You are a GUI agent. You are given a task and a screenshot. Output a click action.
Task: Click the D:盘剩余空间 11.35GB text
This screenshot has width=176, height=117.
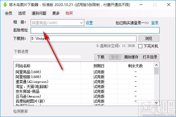coord(116,46)
